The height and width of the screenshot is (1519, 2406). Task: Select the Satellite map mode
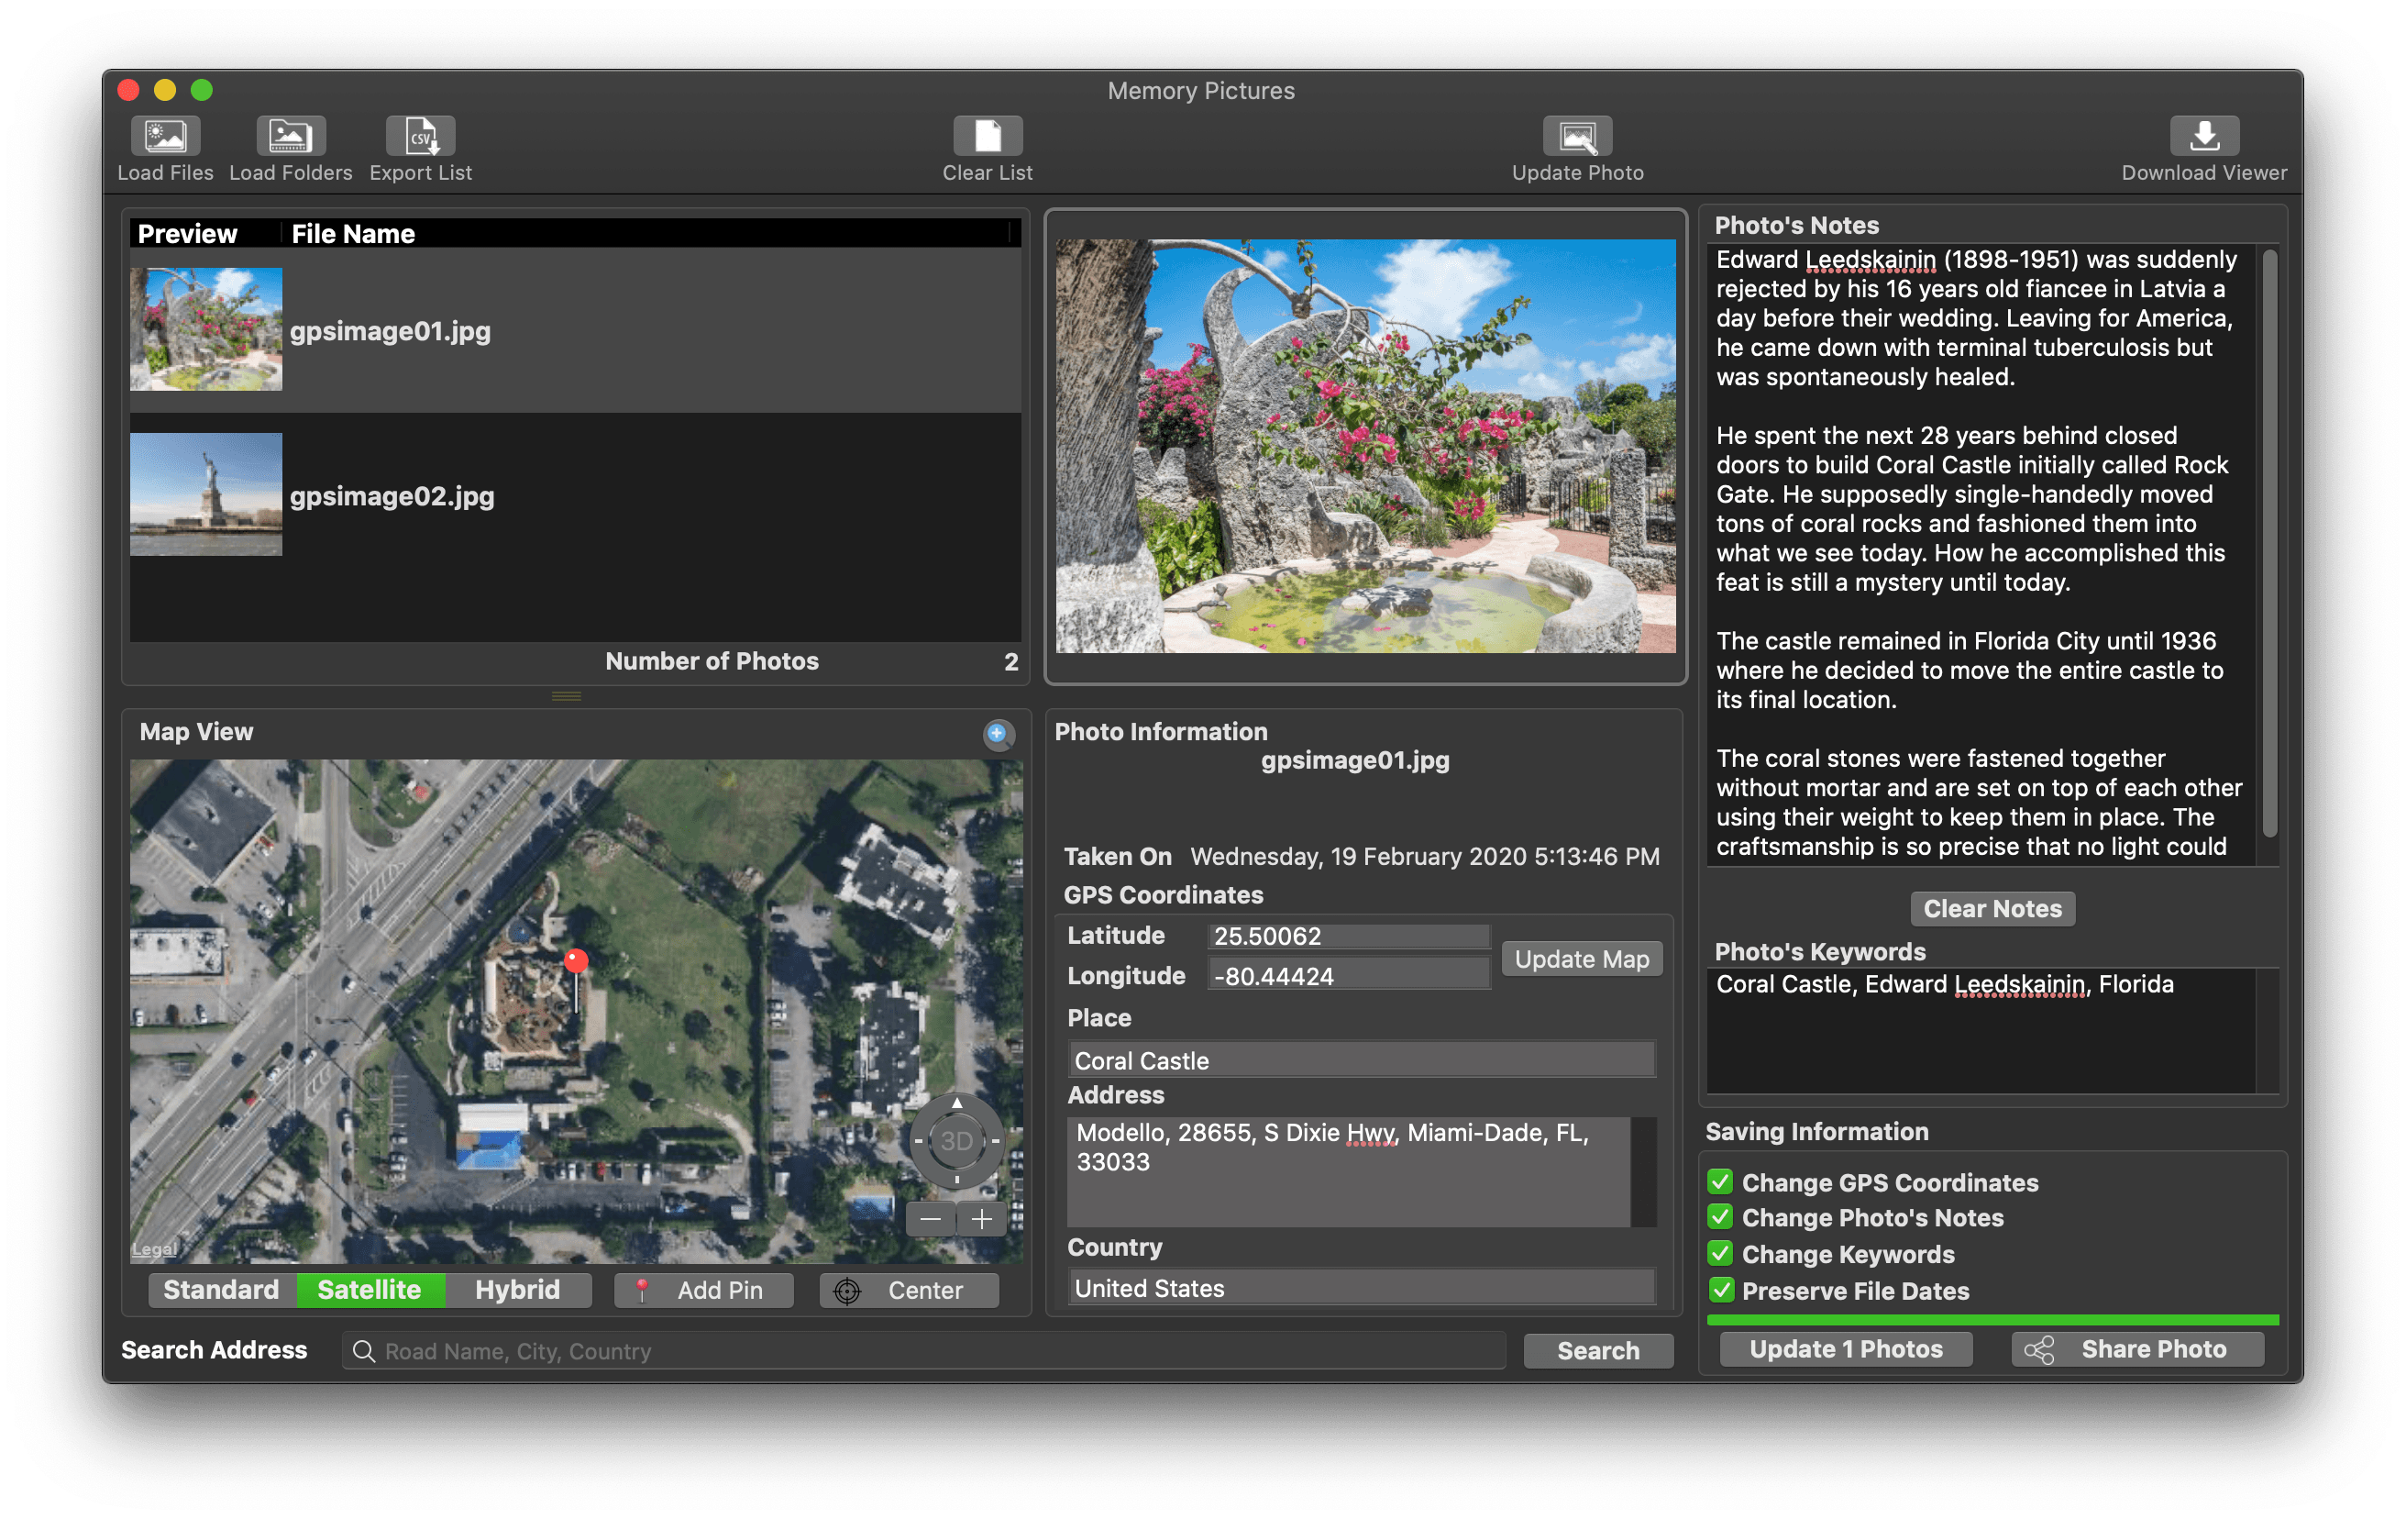(x=370, y=1291)
